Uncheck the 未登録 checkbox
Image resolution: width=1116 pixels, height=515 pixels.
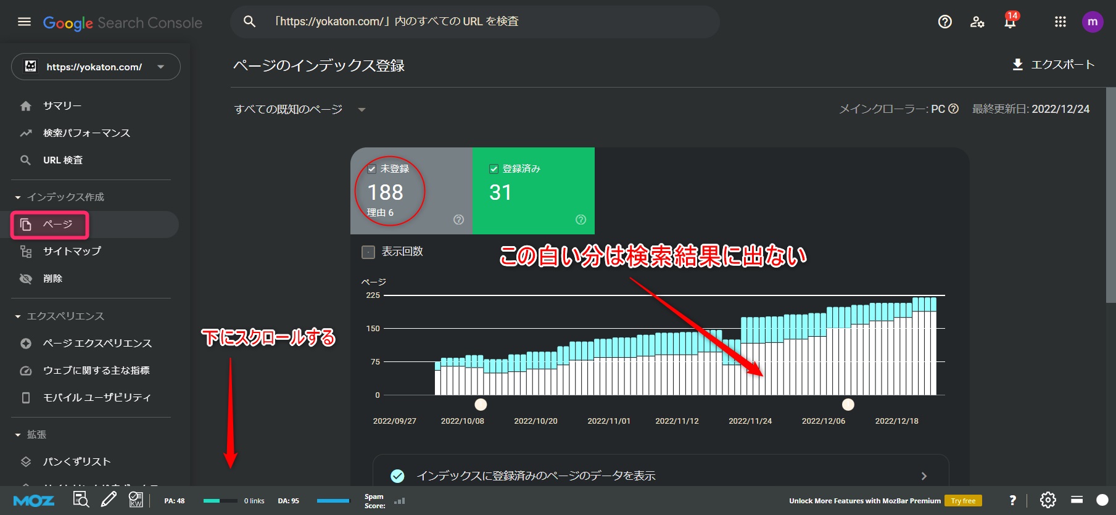coord(372,169)
